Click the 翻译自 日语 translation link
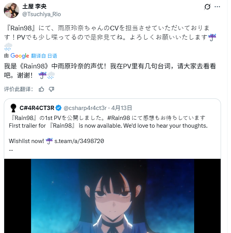This screenshot has width=231, height=233. point(44,56)
